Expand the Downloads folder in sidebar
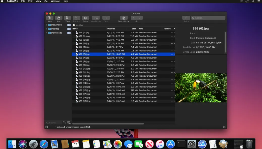 click(46, 33)
